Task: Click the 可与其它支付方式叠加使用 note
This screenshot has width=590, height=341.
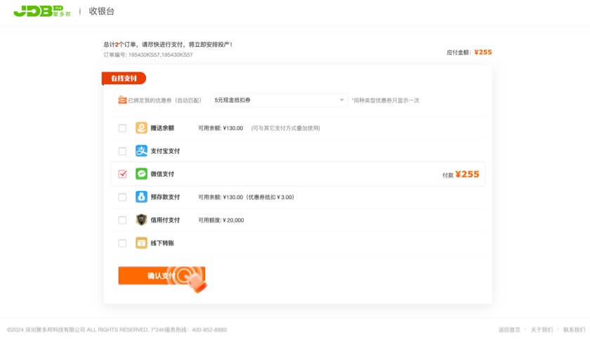Action: click(286, 128)
